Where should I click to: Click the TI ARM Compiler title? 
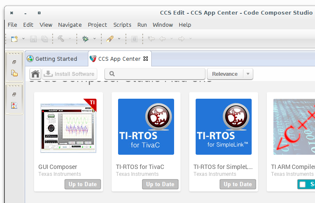tap(293, 167)
